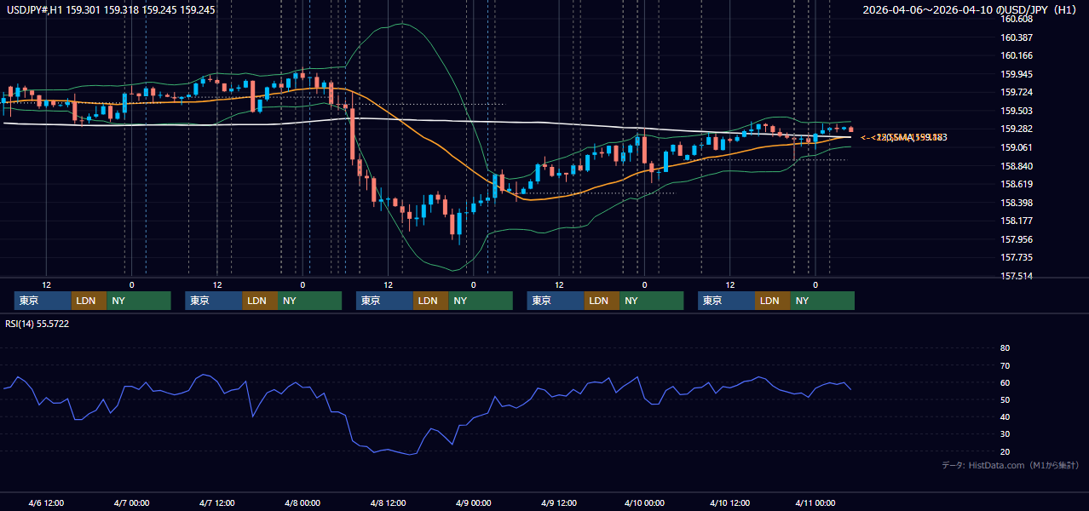Click the 157.956 price axis label
Viewport: 1089px width, 511px height.
(x=1017, y=239)
